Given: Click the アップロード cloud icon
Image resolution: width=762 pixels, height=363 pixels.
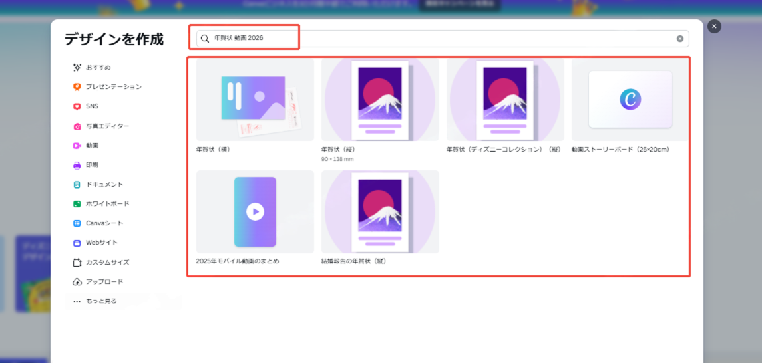Looking at the screenshot, I should (77, 281).
